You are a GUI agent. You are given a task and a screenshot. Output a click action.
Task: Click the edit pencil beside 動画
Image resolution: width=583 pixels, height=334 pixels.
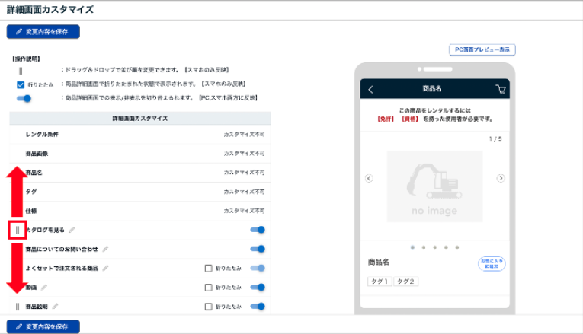coord(44,288)
